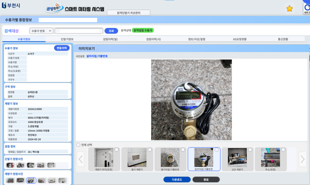Open the 검침이력(일) tab
The height and width of the screenshot is (185, 310).
coord(110,39)
